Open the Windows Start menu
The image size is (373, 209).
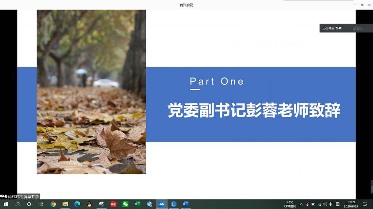tap(6, 204)
